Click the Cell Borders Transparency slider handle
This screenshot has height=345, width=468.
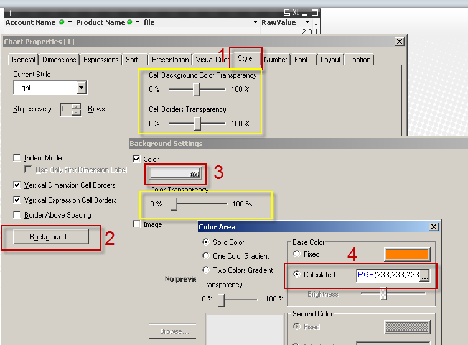click(197, 124)
